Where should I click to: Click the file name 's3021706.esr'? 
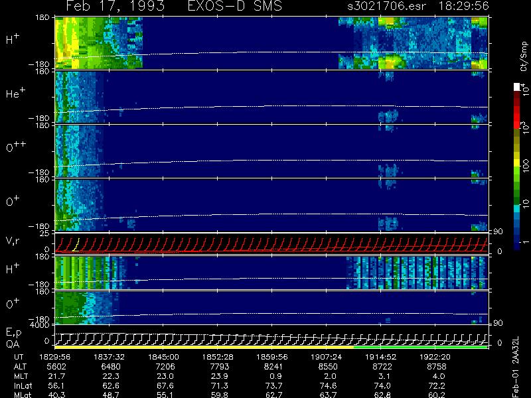click(x=387, y=6)
